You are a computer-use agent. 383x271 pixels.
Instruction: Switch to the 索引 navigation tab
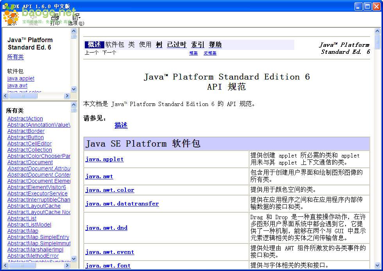[x=198, y=44]
